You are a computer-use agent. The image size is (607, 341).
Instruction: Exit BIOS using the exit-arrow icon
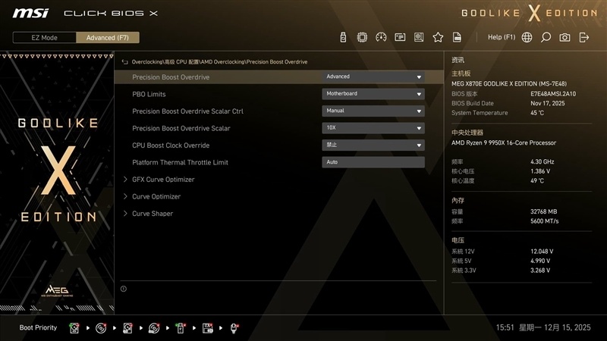[583, 37]
